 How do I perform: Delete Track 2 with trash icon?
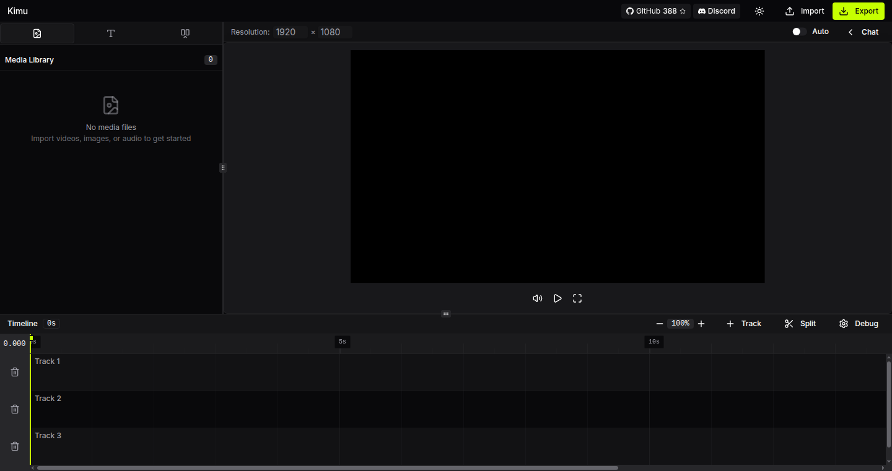pyautogui.click(x=15, y=409)
